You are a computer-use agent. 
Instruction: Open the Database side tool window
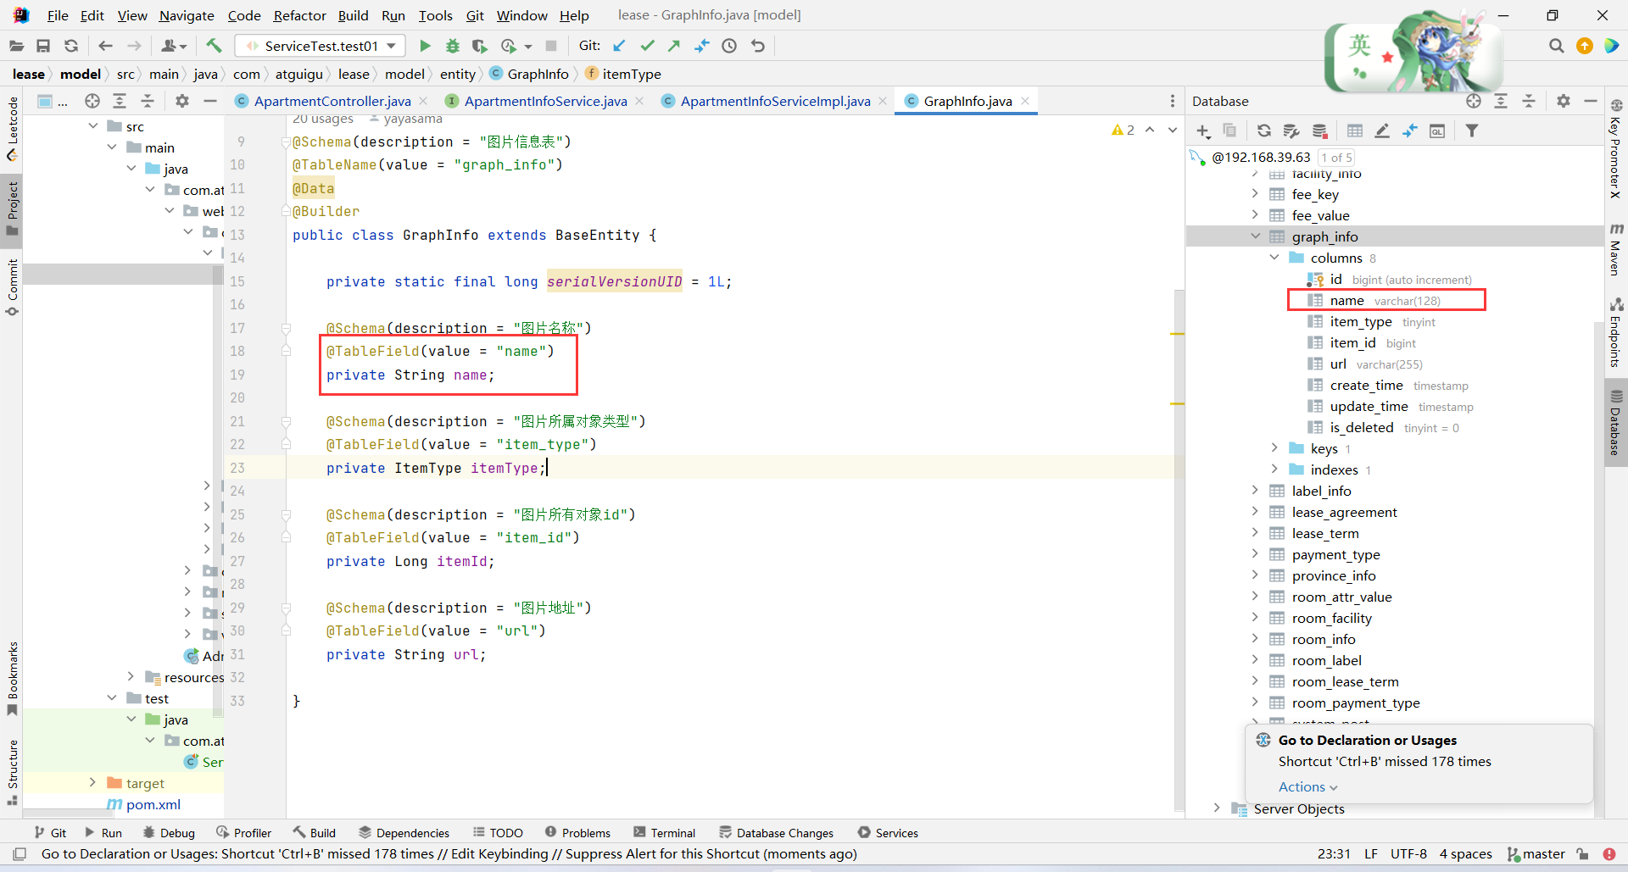tap(1616, 422)
